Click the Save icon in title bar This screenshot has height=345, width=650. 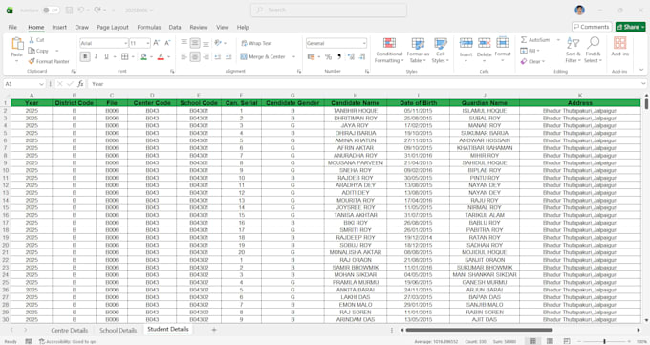click(x=69, y=10)
